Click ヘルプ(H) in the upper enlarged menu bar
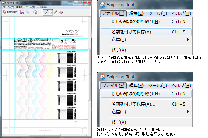This screenshot has width=208, height=138. (181, 13)
